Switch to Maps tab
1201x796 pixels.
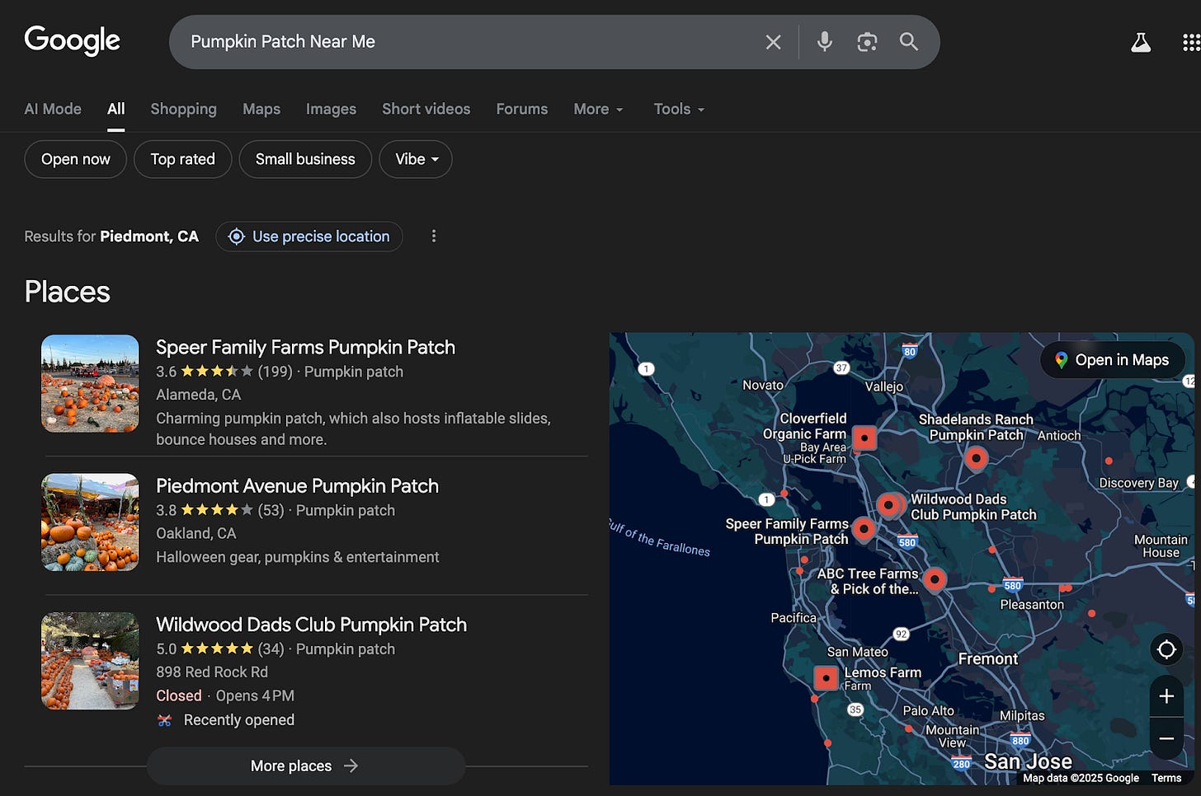261,109
